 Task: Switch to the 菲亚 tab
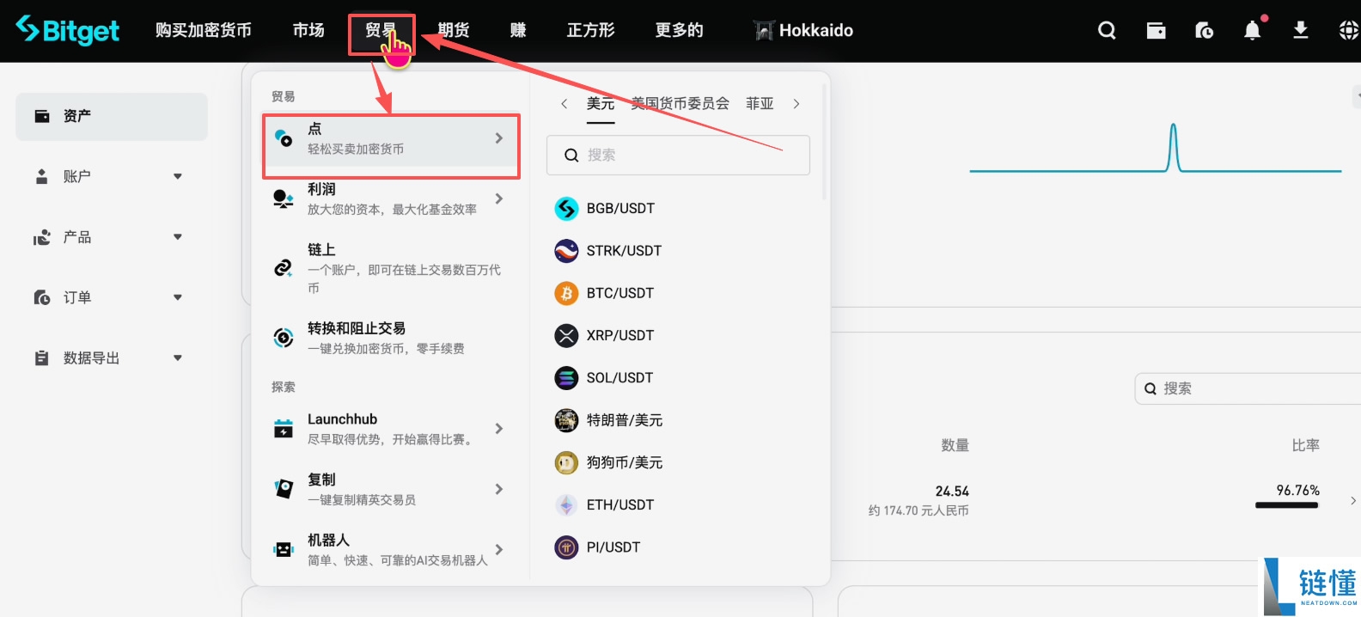760,104
